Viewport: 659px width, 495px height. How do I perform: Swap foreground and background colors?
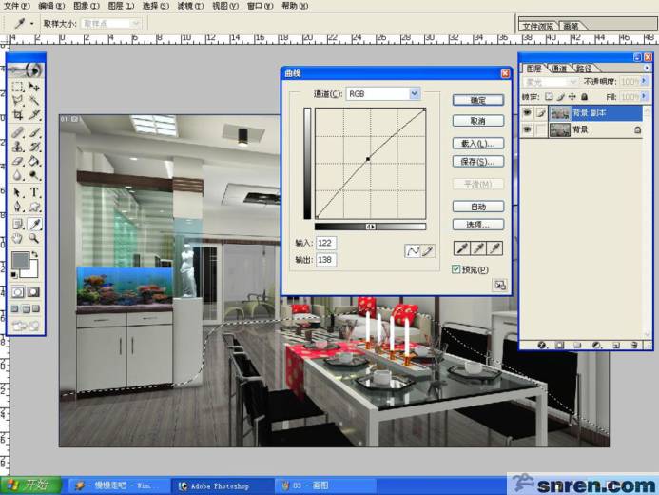click(35, 254)
